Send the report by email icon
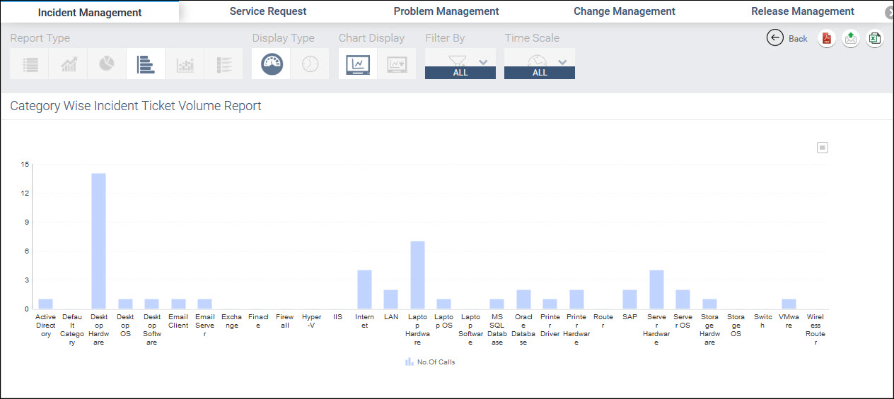894x399 pixels. click(x=851, y=39)
